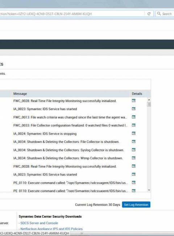Click the horizontal scrollbar grip at window bottom
This screenshot has height=236, width=174.
[x=82, y=233]
